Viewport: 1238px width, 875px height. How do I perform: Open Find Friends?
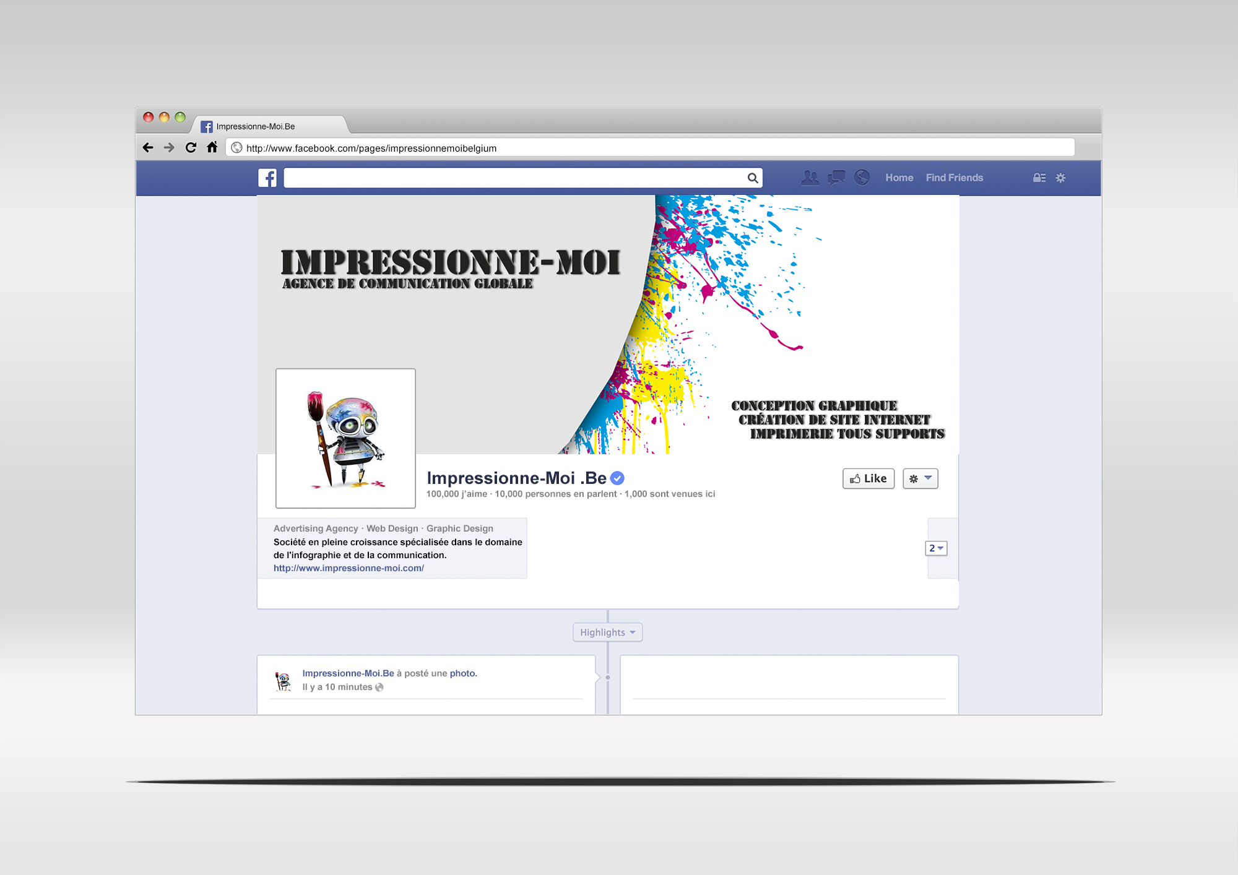pyautogui.click(x=954, y=178)
